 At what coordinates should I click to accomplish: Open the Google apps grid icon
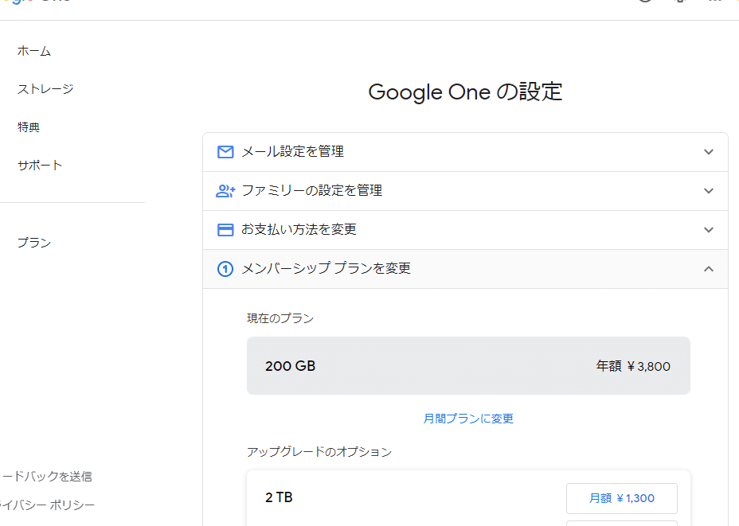[x=712, y=4]
